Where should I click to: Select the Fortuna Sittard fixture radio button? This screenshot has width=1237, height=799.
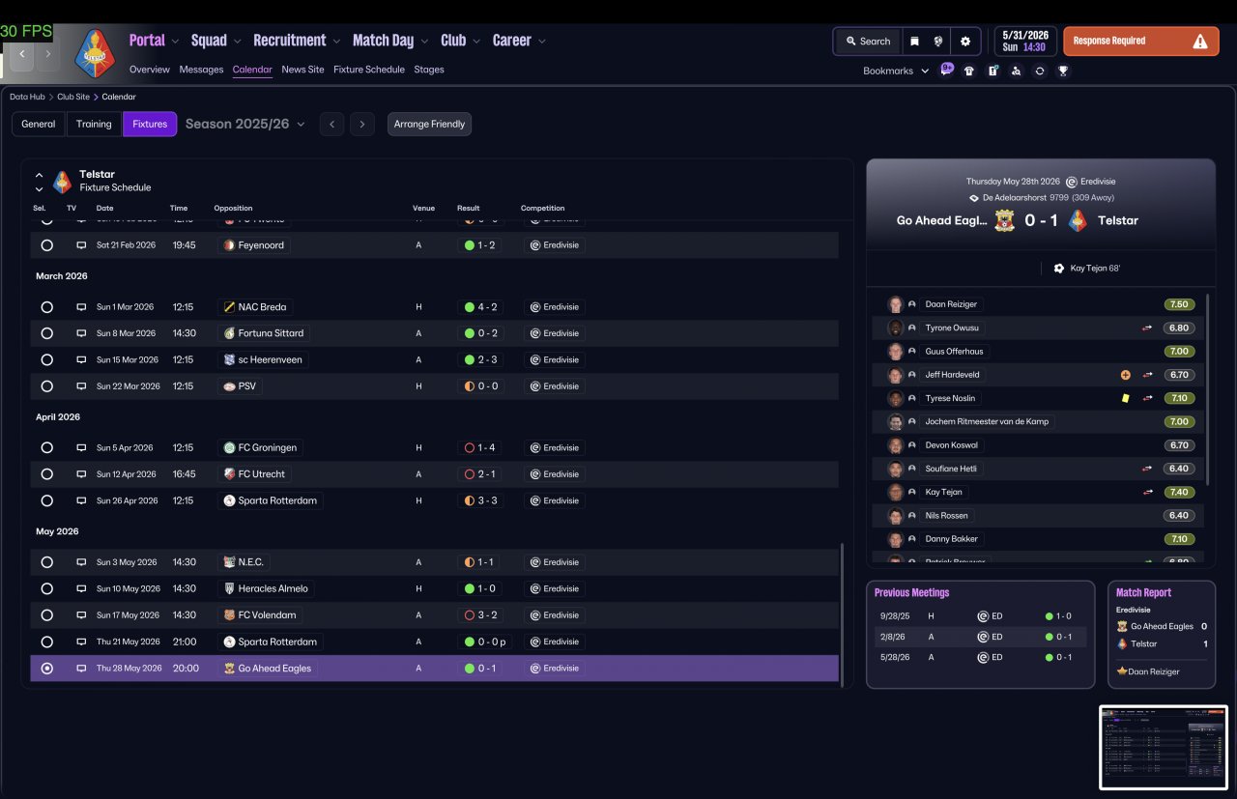click(x=46, y=333)
